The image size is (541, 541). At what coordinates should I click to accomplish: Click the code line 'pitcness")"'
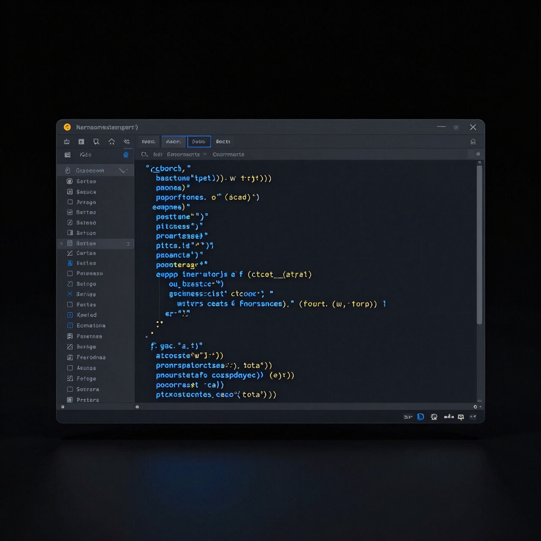pyautogui.click(x=179, y=226)
